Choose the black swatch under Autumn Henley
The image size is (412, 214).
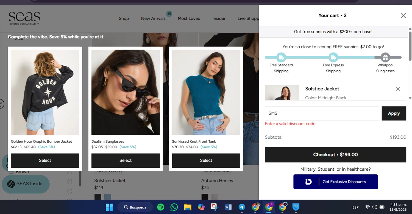(x=205, y=197)
